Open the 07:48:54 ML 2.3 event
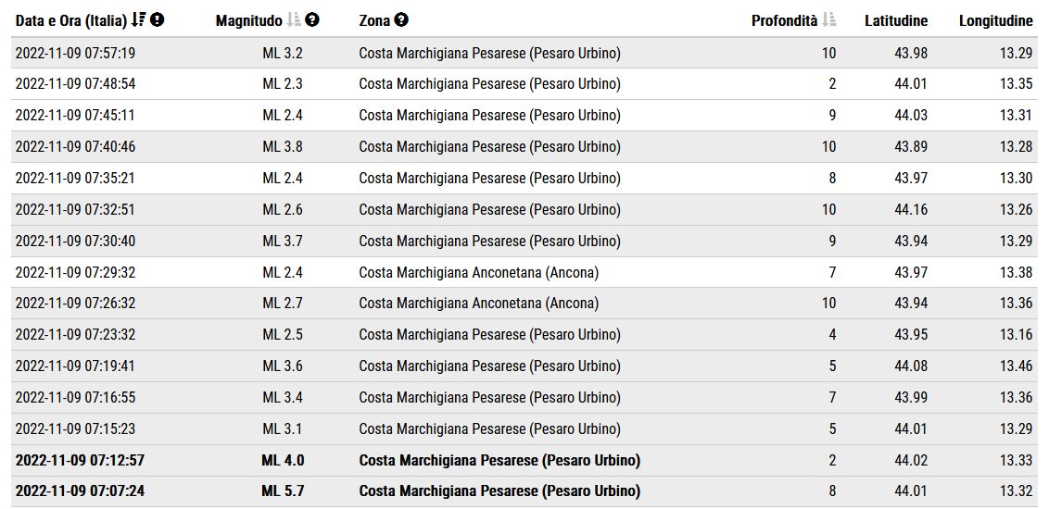The height and width of the screenshot is (509, 1049). (x=524, y=84)
